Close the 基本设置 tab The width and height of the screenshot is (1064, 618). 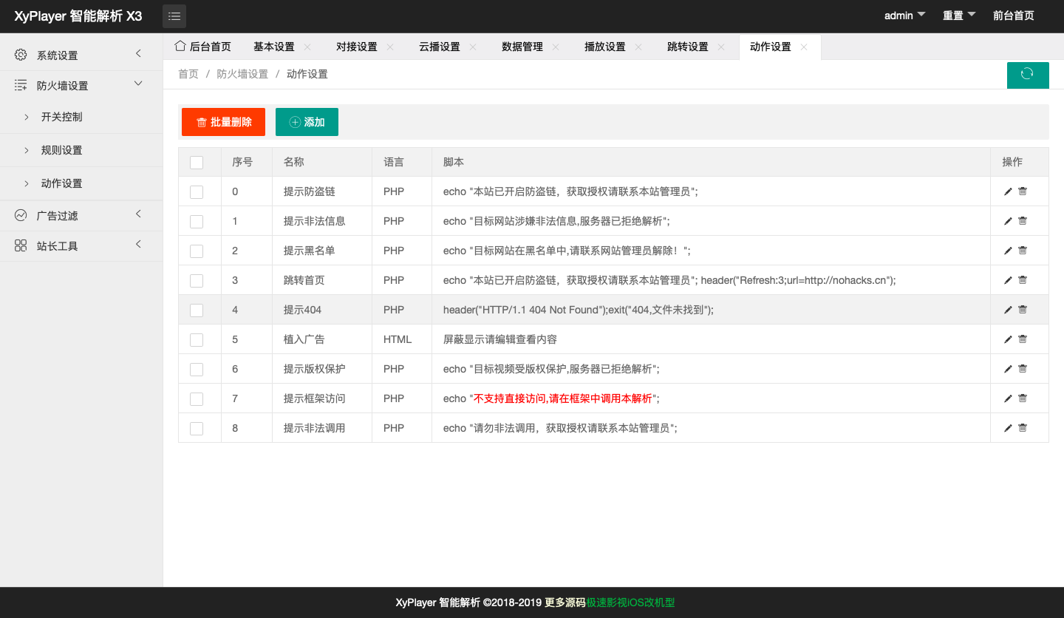(x=307, y=47)
